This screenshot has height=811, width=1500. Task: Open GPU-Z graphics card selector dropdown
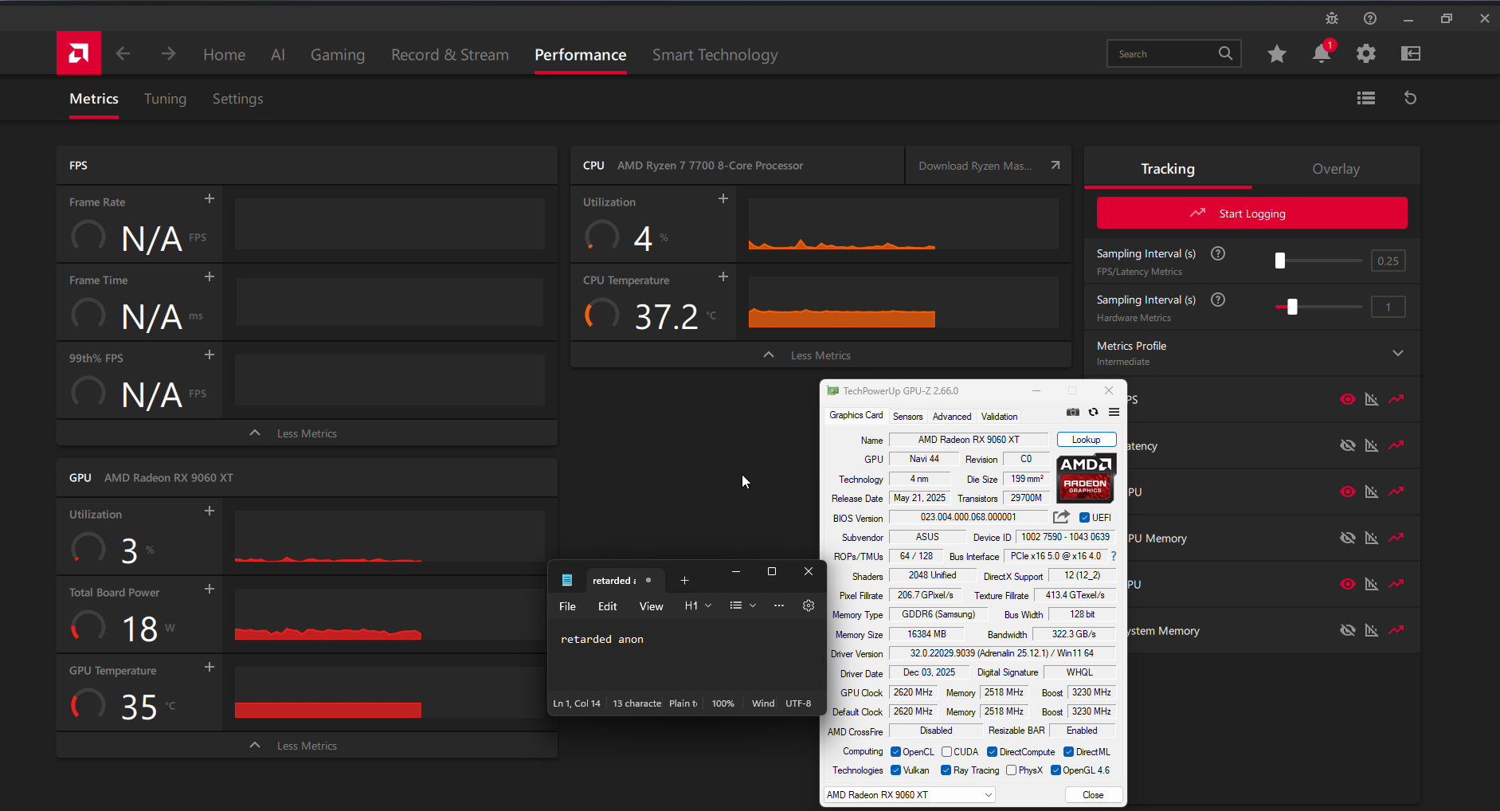point(910,794)
